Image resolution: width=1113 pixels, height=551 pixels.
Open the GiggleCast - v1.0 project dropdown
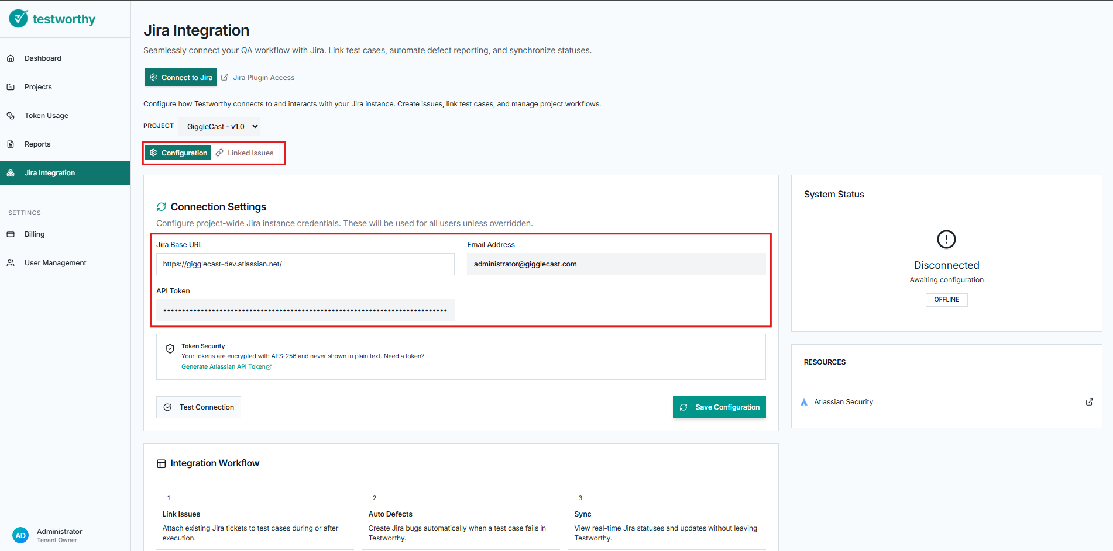coord(219,126)
